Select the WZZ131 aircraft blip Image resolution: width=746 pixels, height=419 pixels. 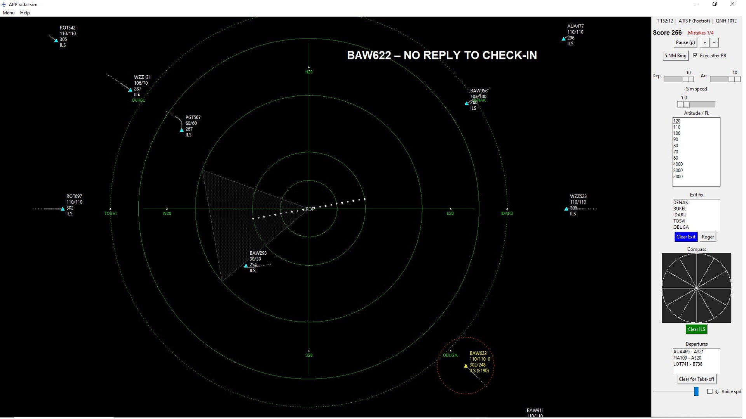tap(130, 90)
